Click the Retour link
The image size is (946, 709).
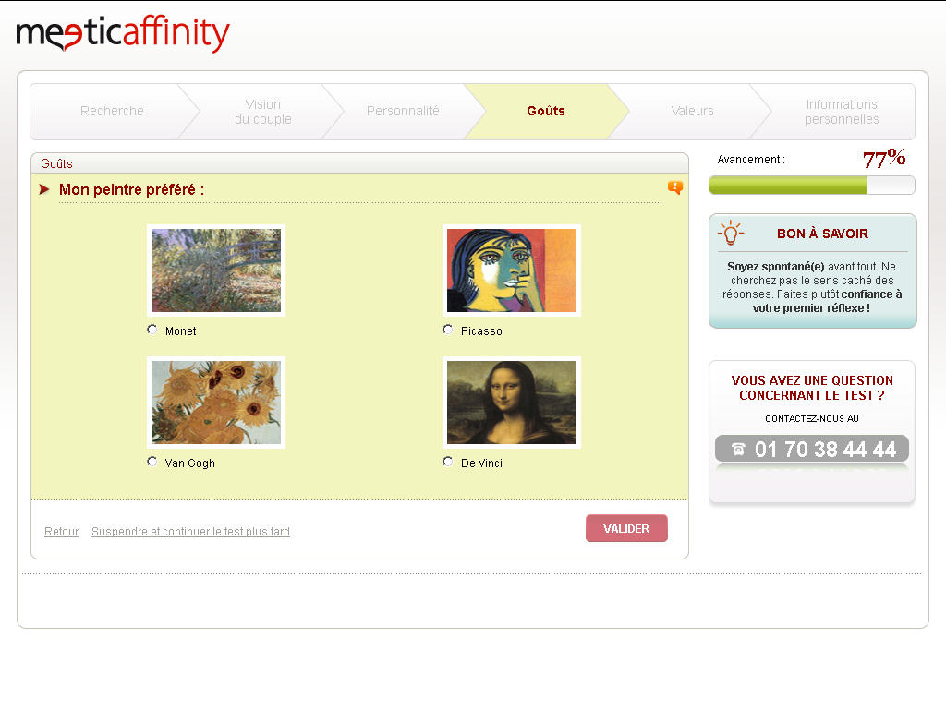pyautogui.click(x=62, y=531)
